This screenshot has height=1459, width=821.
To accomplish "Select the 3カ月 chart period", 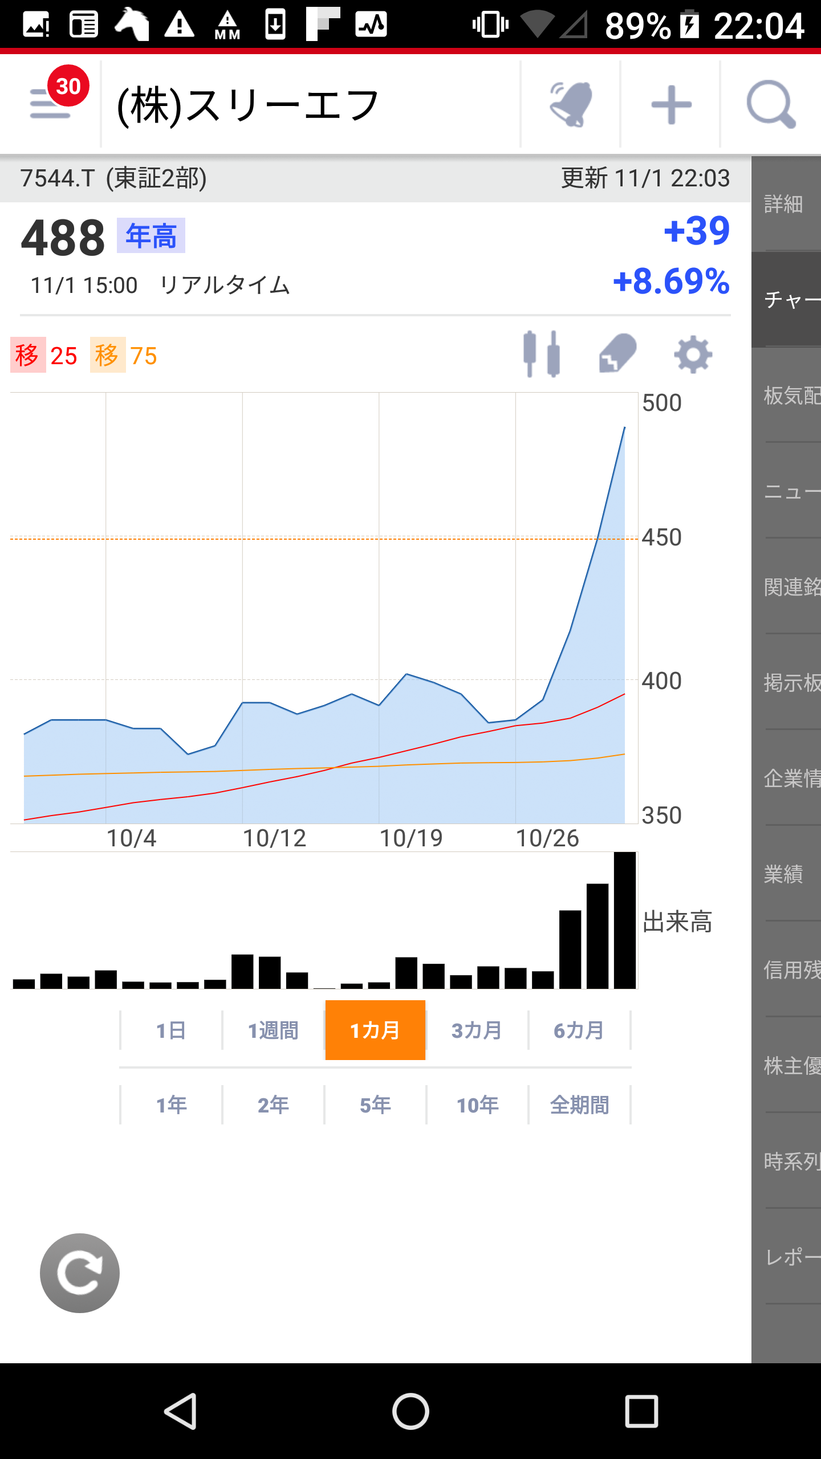I will tap(477, 1030).
